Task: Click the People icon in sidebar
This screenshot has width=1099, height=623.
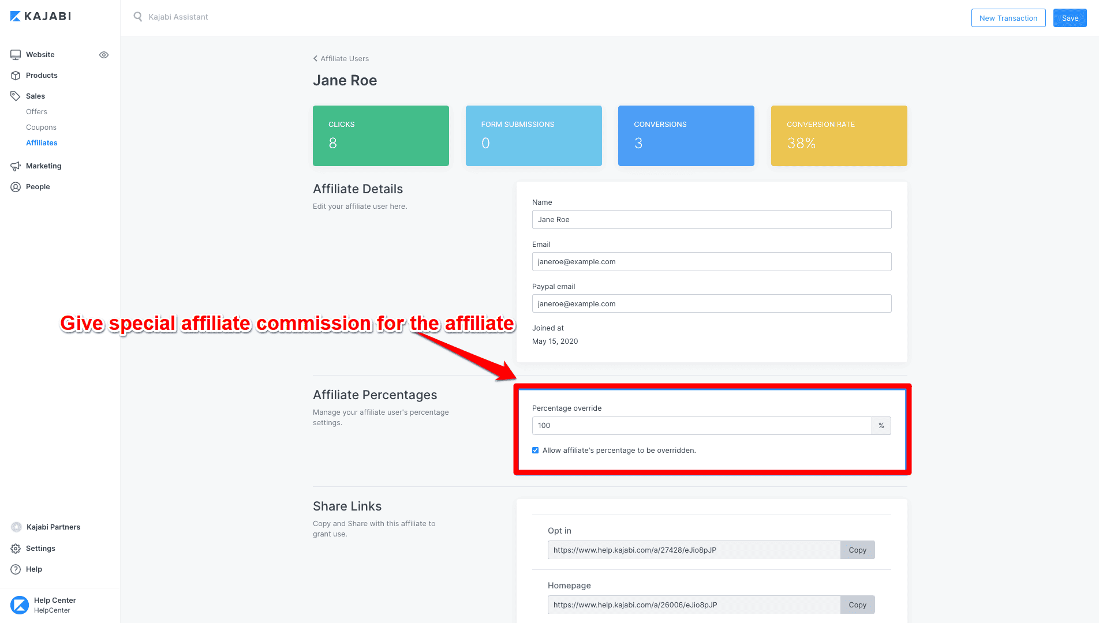Action: click(15, 186)
